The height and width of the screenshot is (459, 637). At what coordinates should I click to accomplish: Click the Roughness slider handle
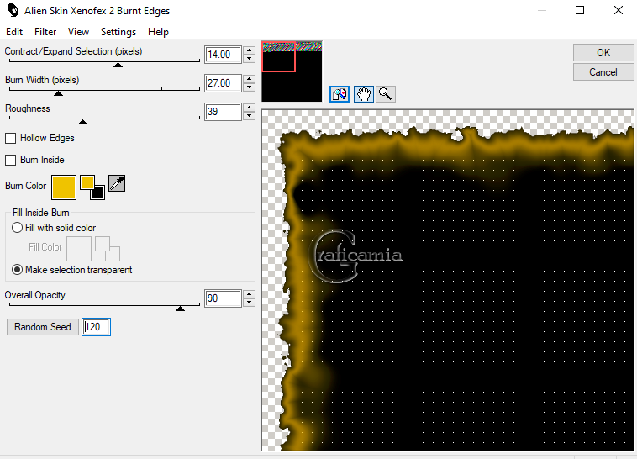click(x=83, y=122)
